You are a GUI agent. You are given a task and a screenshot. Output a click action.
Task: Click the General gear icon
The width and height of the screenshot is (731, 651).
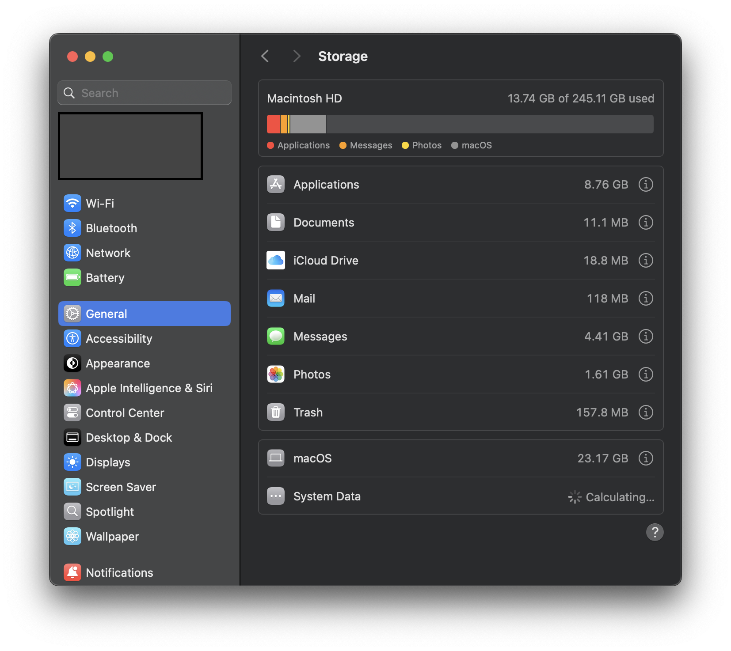pos(72,314)
